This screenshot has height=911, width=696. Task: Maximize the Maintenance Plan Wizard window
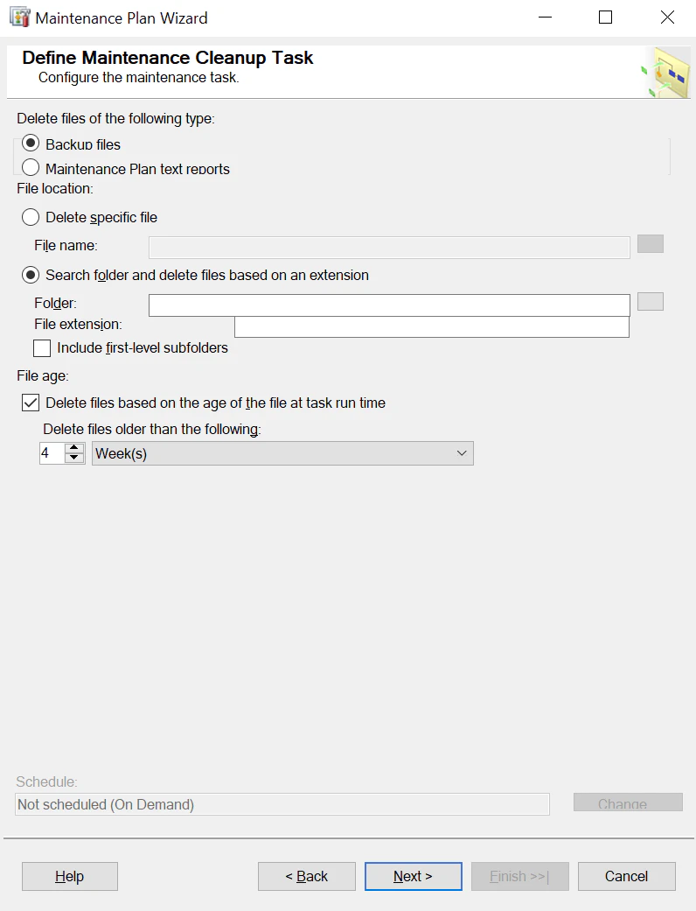[x=605, y=18]
